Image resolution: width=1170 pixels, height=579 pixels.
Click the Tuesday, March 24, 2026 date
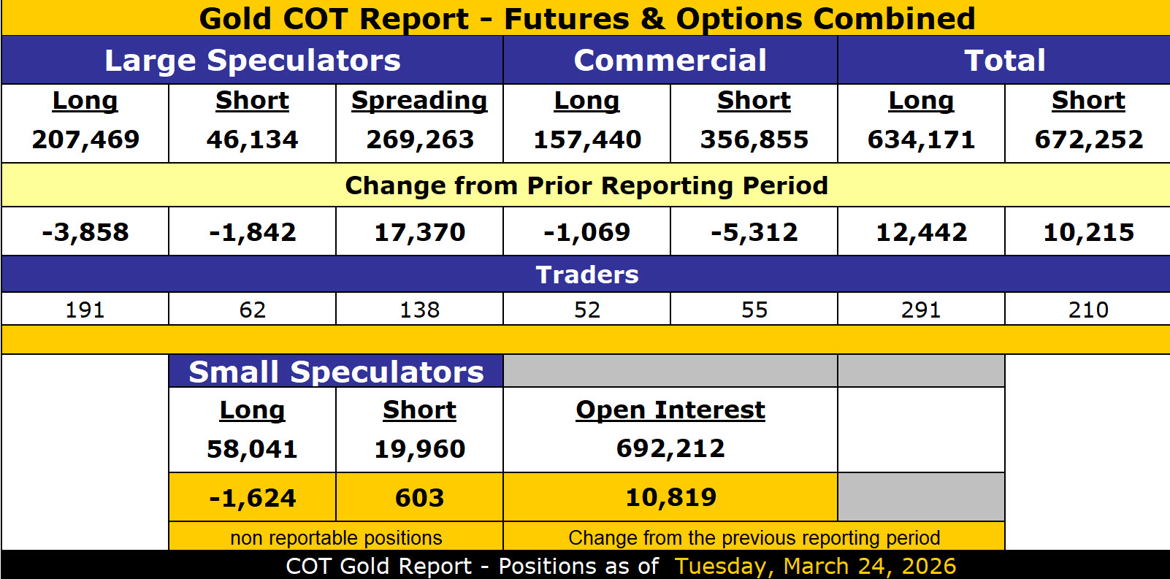(815, 566)
